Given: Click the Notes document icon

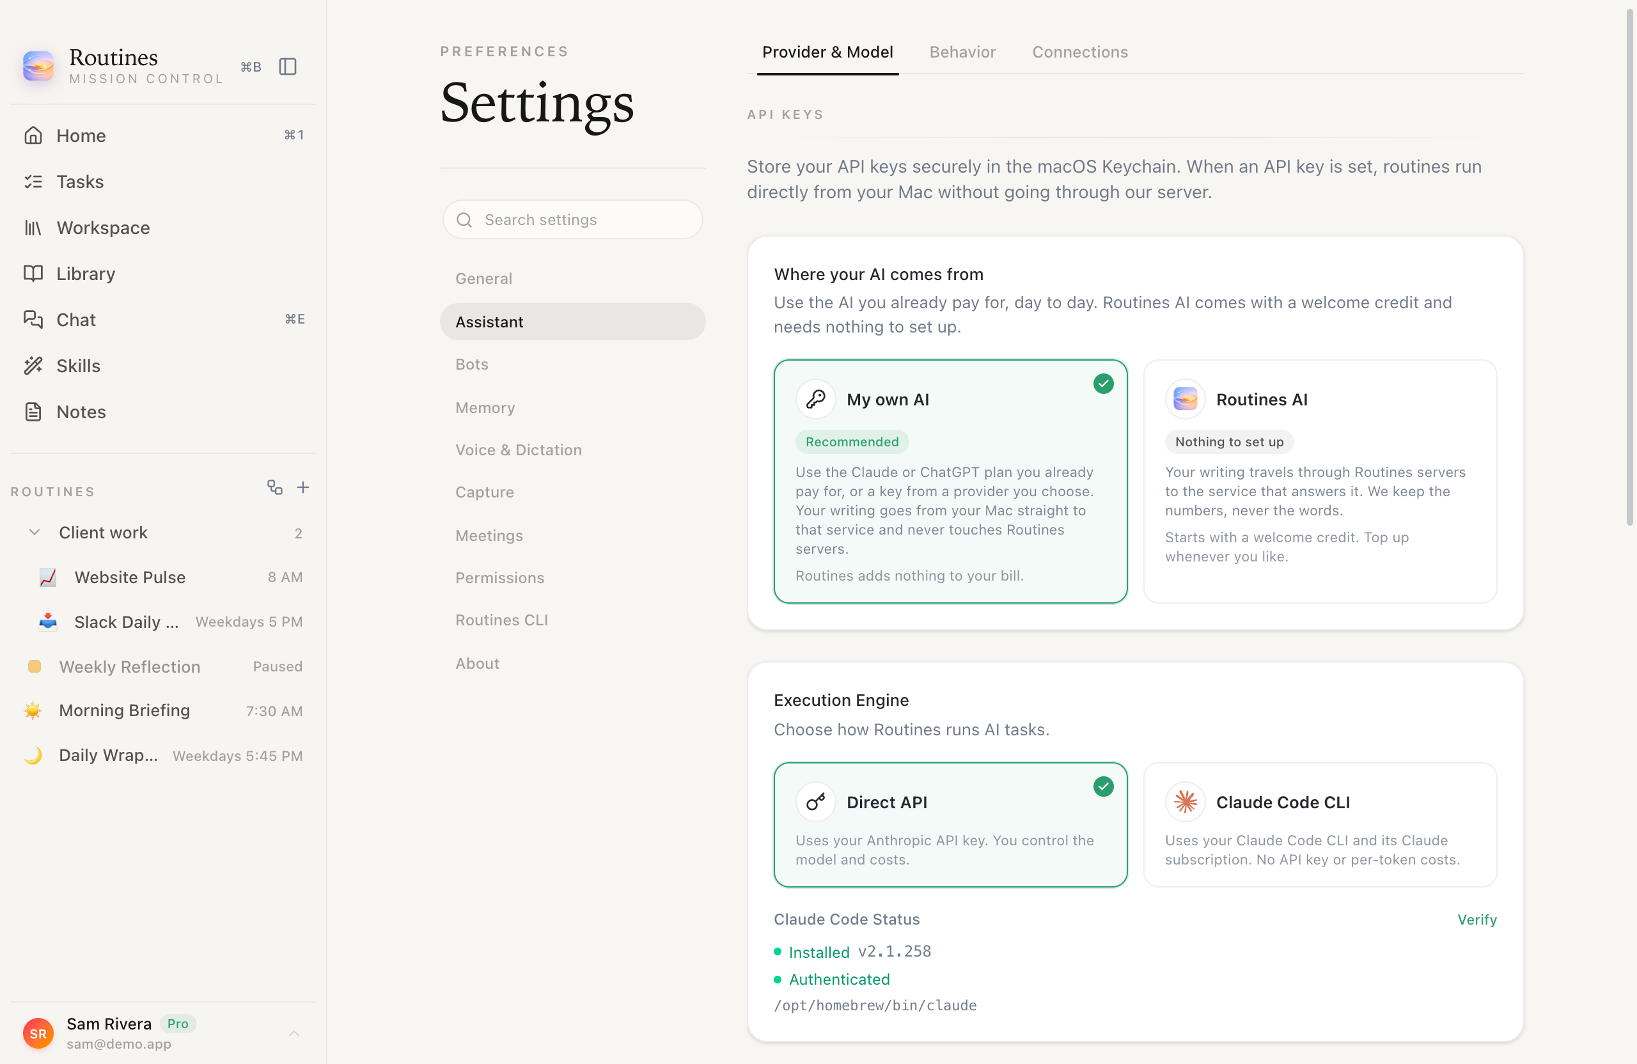Looking at the screenshot, I should coord(33,412).
